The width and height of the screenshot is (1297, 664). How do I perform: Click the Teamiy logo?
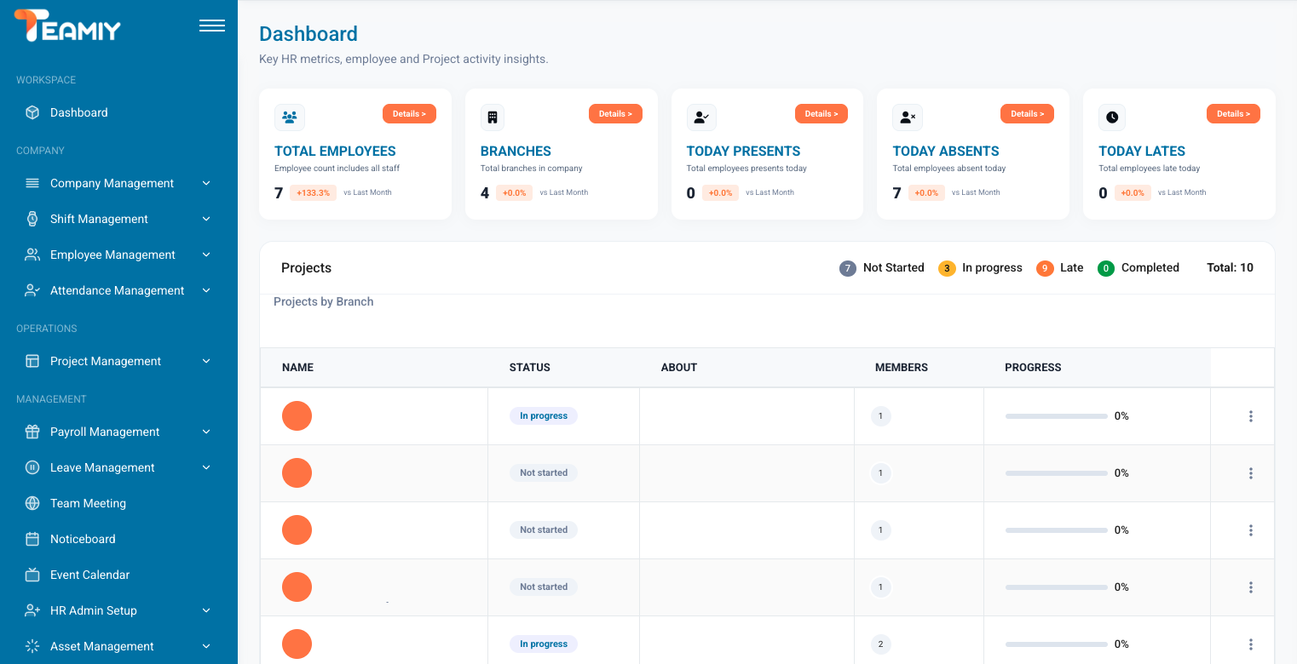67,26
